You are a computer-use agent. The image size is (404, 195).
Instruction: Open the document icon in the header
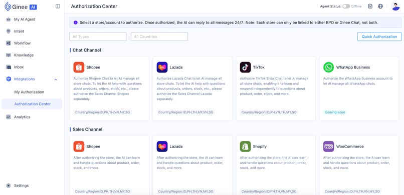click(370, 6)
